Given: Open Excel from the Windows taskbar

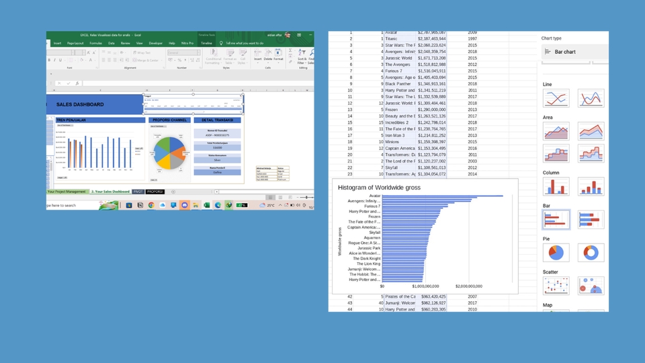Looking at the screenshot, I should click(x=206, y=205).
